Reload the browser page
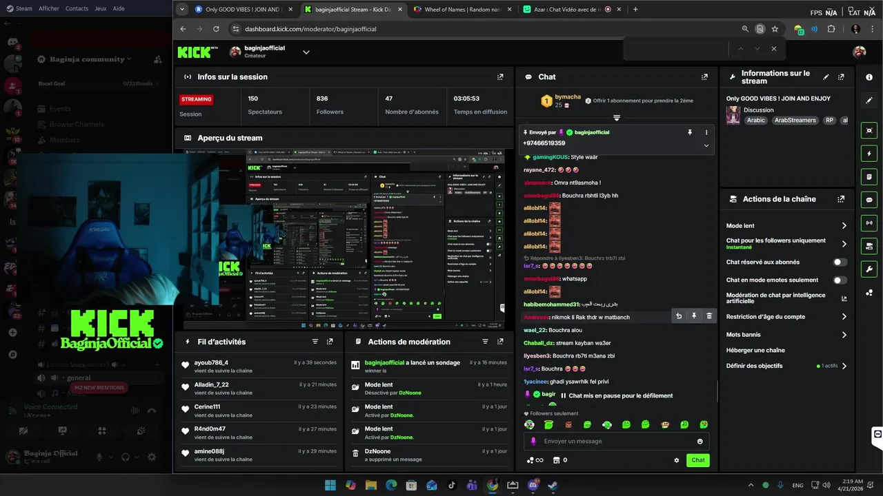Viewport: 883px width, 496px height. (x=216, y=29)
